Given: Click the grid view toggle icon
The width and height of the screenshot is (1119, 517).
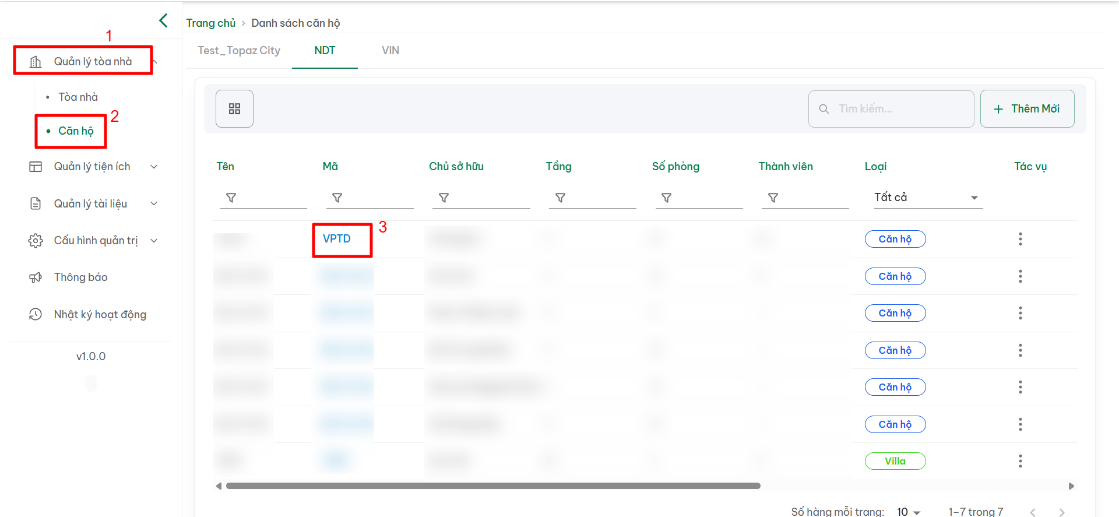Looking at the screenshot, I should click(234, 109).
